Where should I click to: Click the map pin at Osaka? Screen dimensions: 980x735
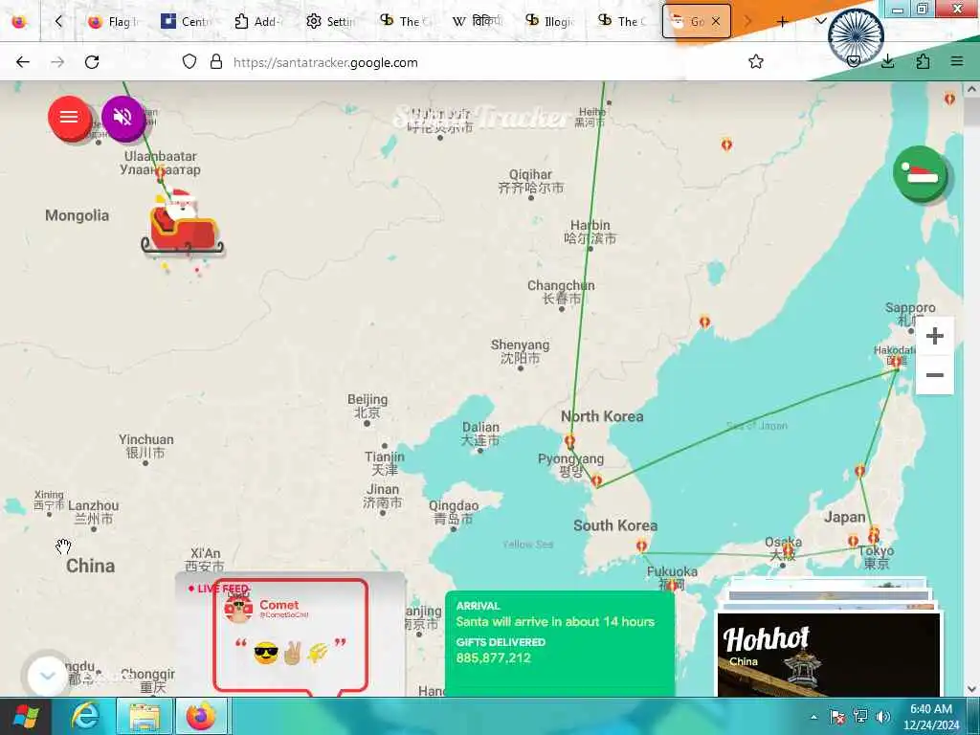click(x=788, y=550)
